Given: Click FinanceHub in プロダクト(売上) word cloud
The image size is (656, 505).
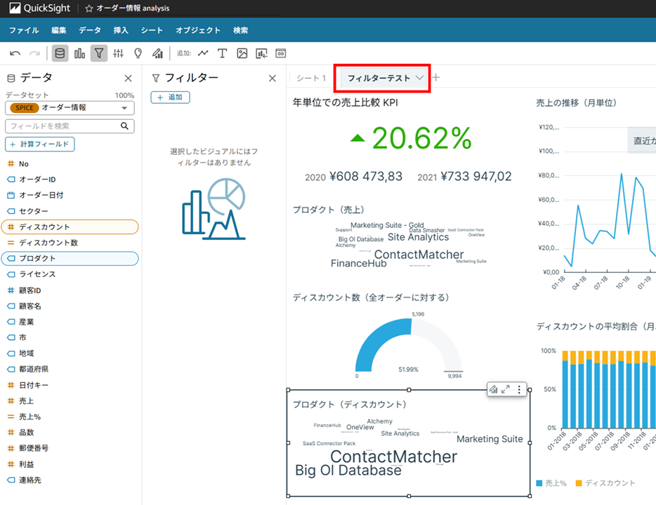Looking at the screenshot, I should coord(358,263).
